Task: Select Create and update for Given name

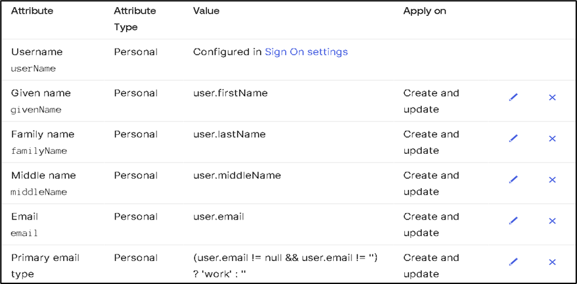Action: click(431, 101)
